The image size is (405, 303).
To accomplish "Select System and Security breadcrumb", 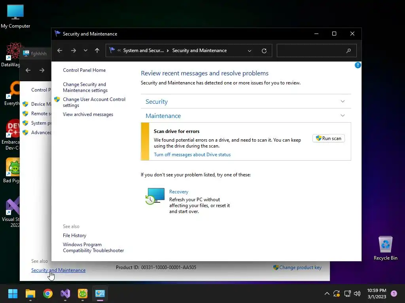I will click(143, 50).
